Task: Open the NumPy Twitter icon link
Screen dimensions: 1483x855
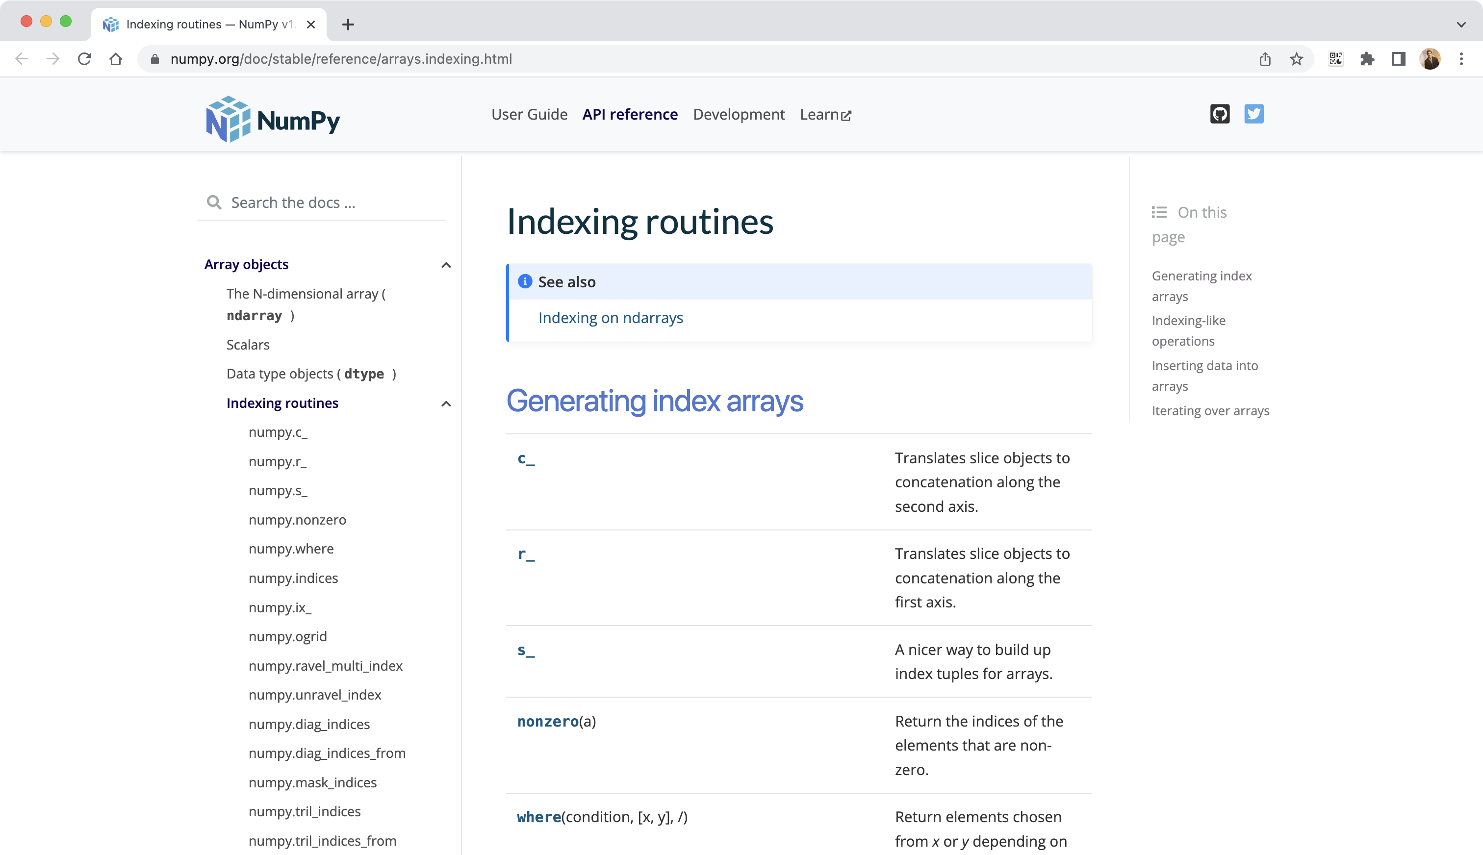Action: point(1253,114)
